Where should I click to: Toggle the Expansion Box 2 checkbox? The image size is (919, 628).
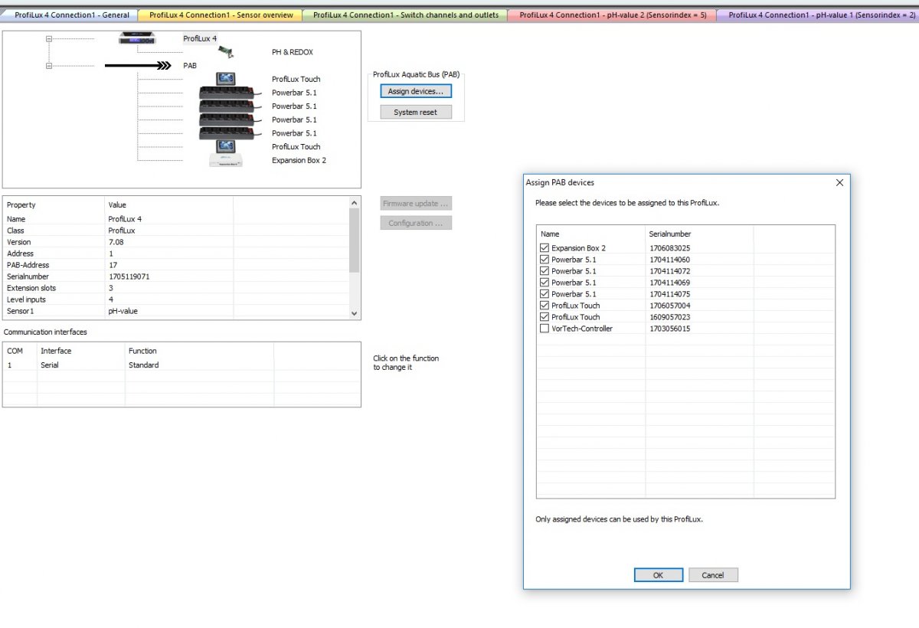[545, 248]
